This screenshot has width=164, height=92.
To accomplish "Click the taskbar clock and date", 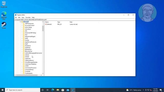I will [155, 90].
